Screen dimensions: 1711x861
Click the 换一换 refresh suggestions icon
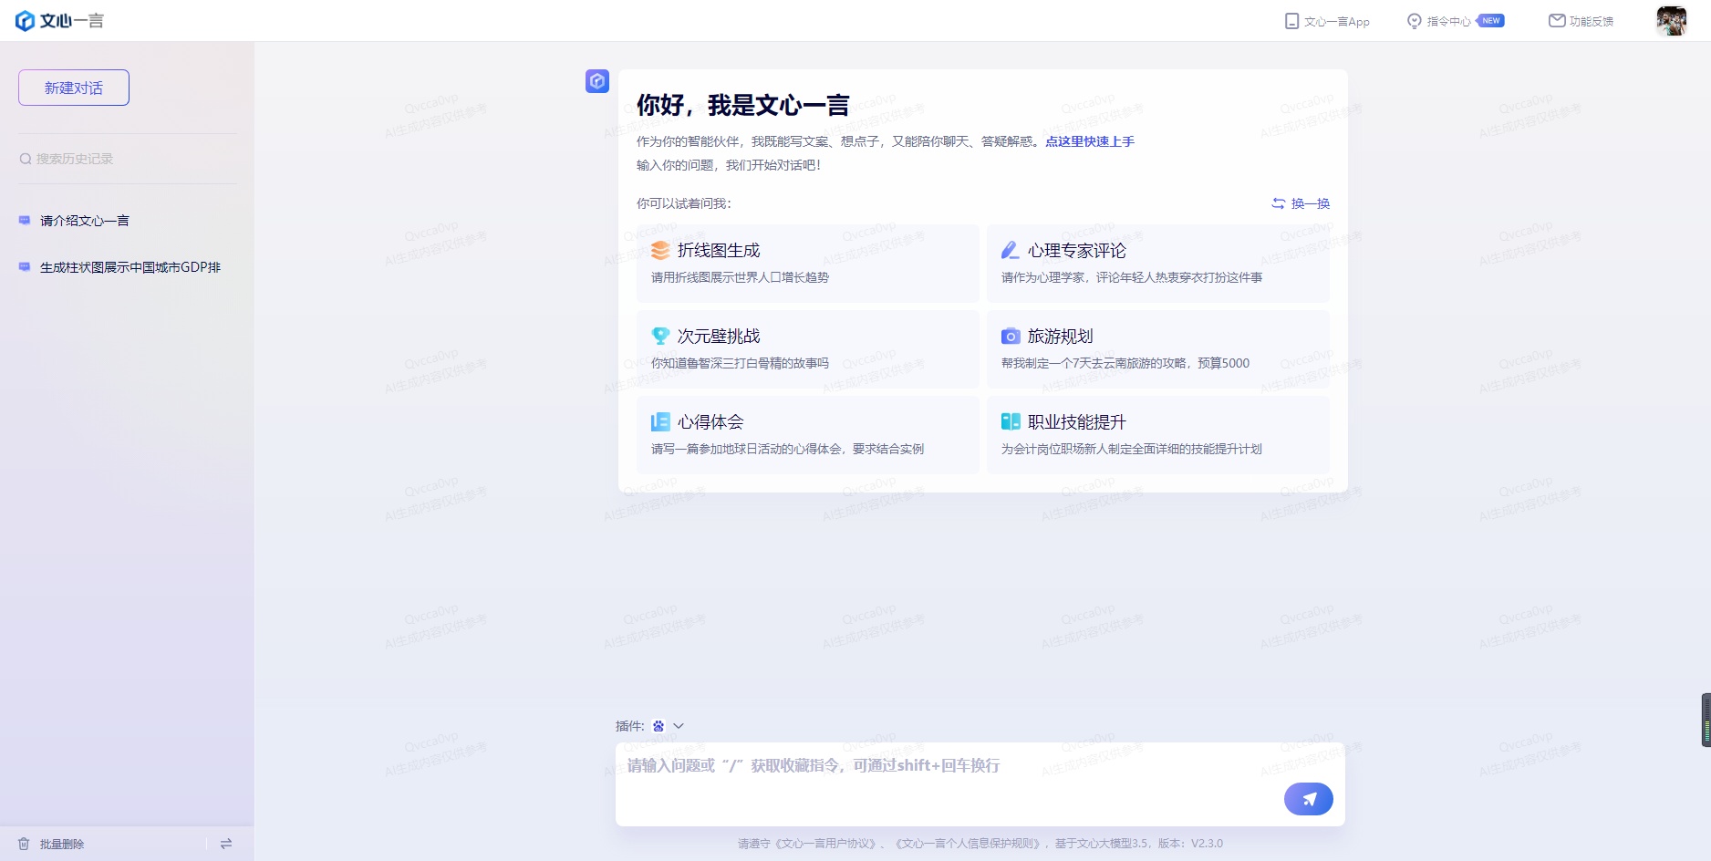pos(1279,203)
